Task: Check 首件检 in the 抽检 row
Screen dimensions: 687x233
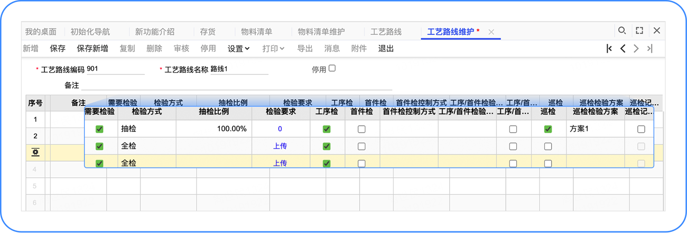Action: 361,129
